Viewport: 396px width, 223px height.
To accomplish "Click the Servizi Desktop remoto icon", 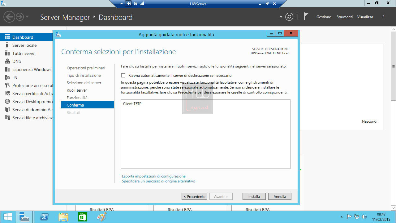I will 7,102.
